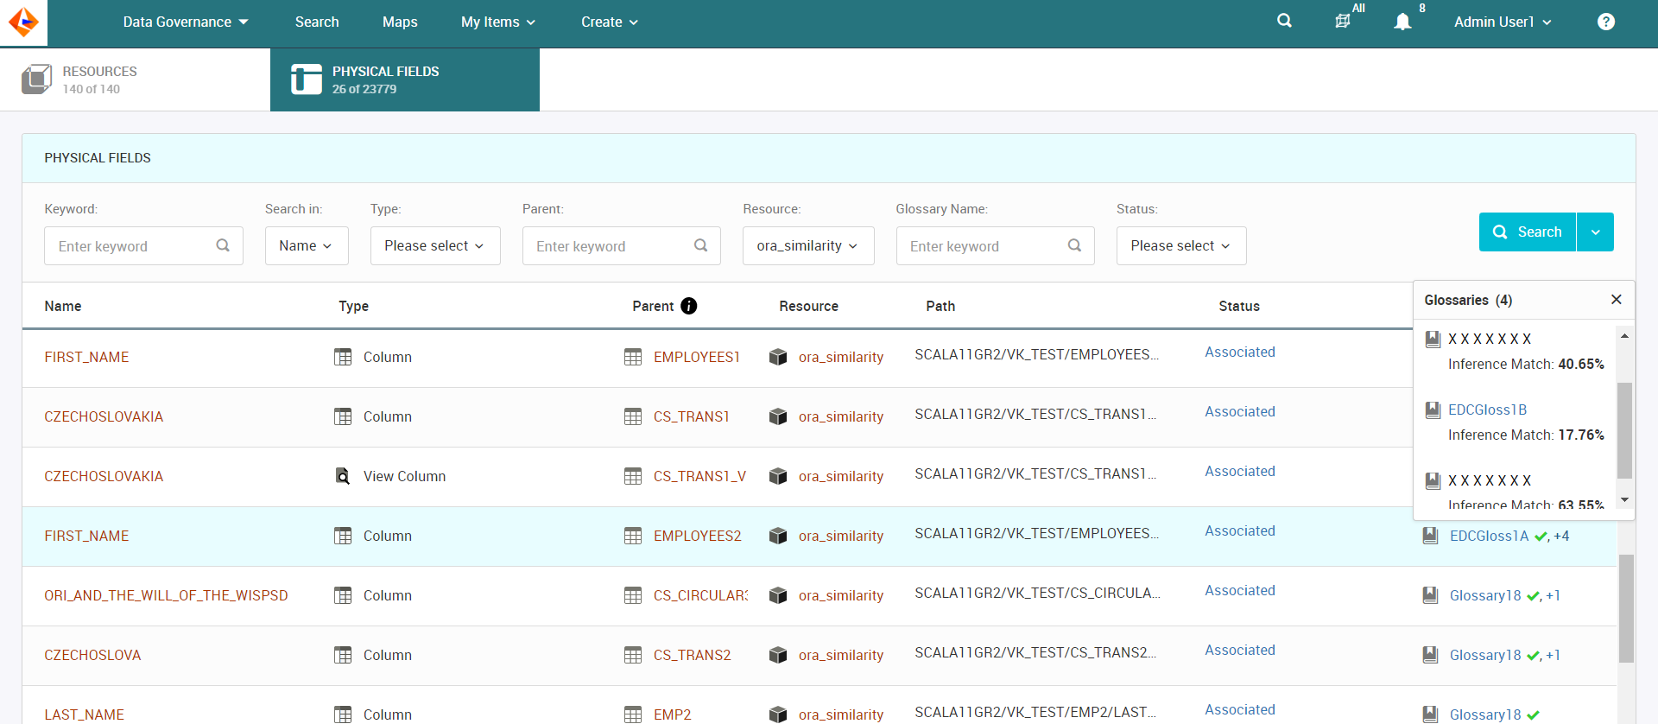Open the CS_TRANS2 parent link

tap(693, 655)
